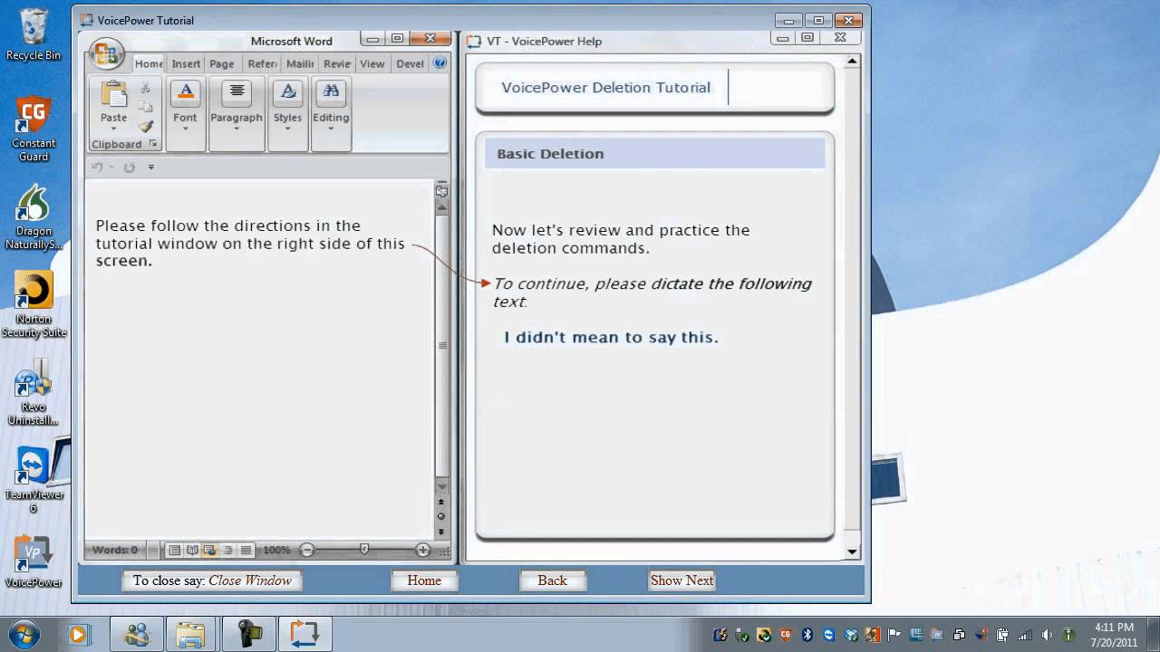Open TeamViewer 6 desktop shortcut
Image resolution: width=1160 pixels, height=652 pixels.
coord(34,480)
